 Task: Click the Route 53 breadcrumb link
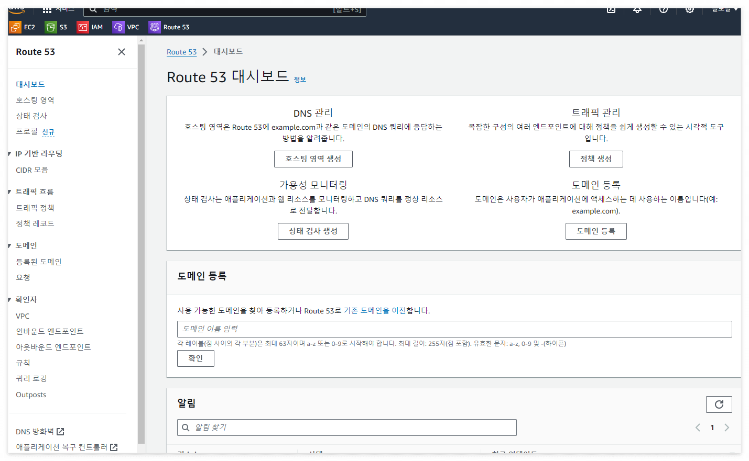tap(181, 52)
